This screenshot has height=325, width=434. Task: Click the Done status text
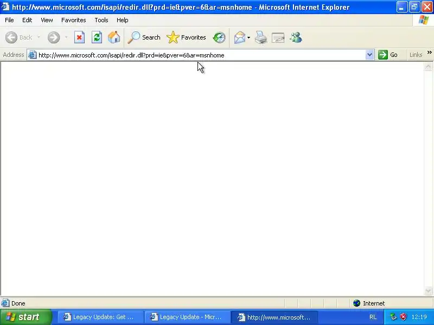point(18,303)
